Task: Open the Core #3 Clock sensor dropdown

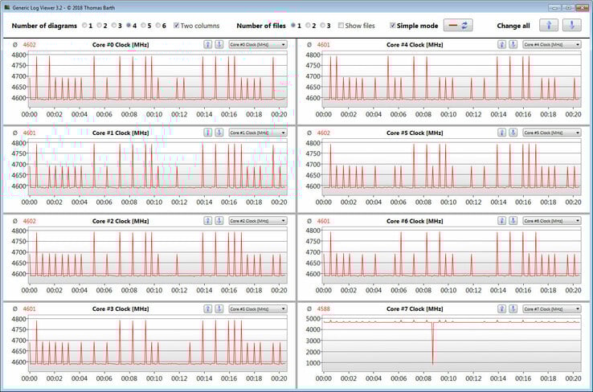Action: coord(258,308)
